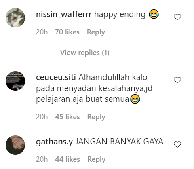
Task: Show the 45 likes list
Action: [x=67, y=117]
